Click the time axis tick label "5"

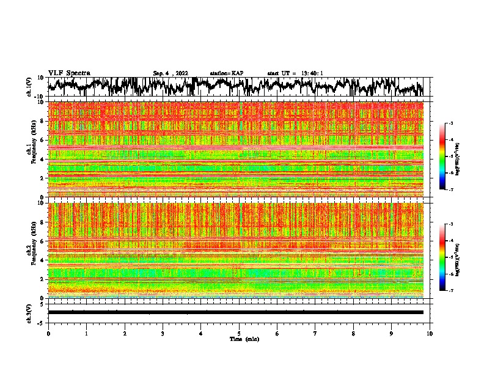click(x=239, y=334)
